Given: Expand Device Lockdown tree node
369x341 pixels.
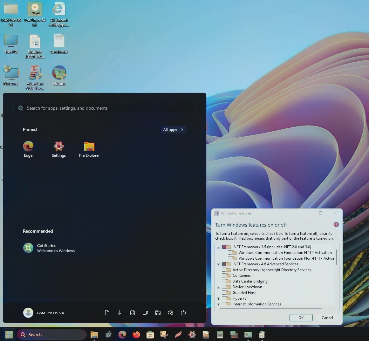Looking at the screenshot, I should point(218,287).
